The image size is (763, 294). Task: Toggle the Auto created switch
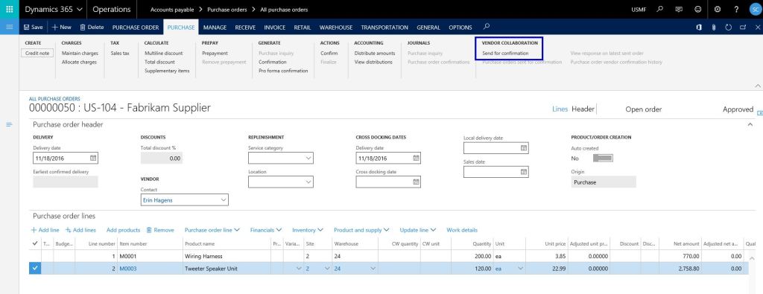[603, 159]
